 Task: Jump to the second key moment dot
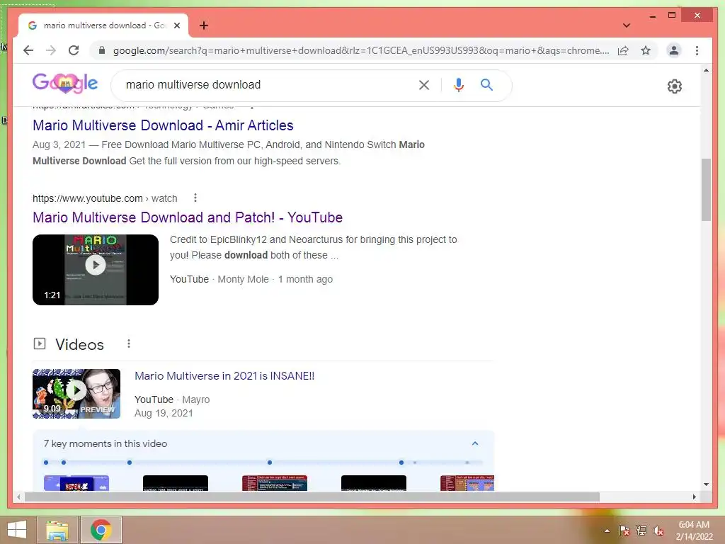coord(64,463)
